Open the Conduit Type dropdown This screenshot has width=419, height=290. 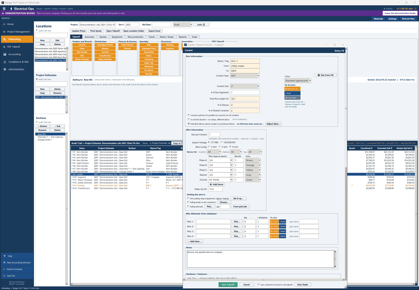[258, 76]
